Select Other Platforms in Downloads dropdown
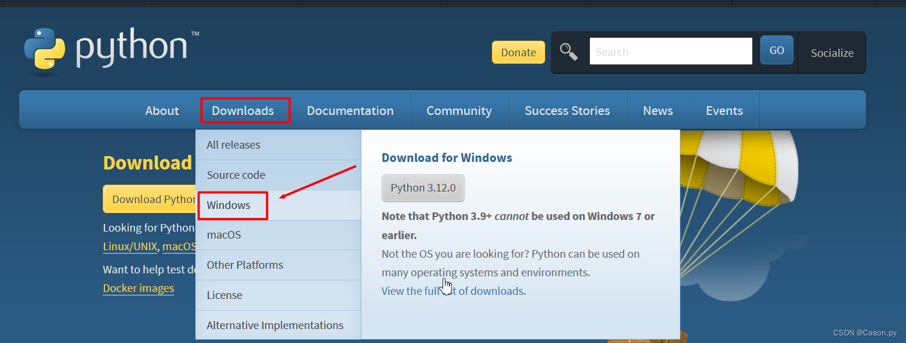 point(278,265)
